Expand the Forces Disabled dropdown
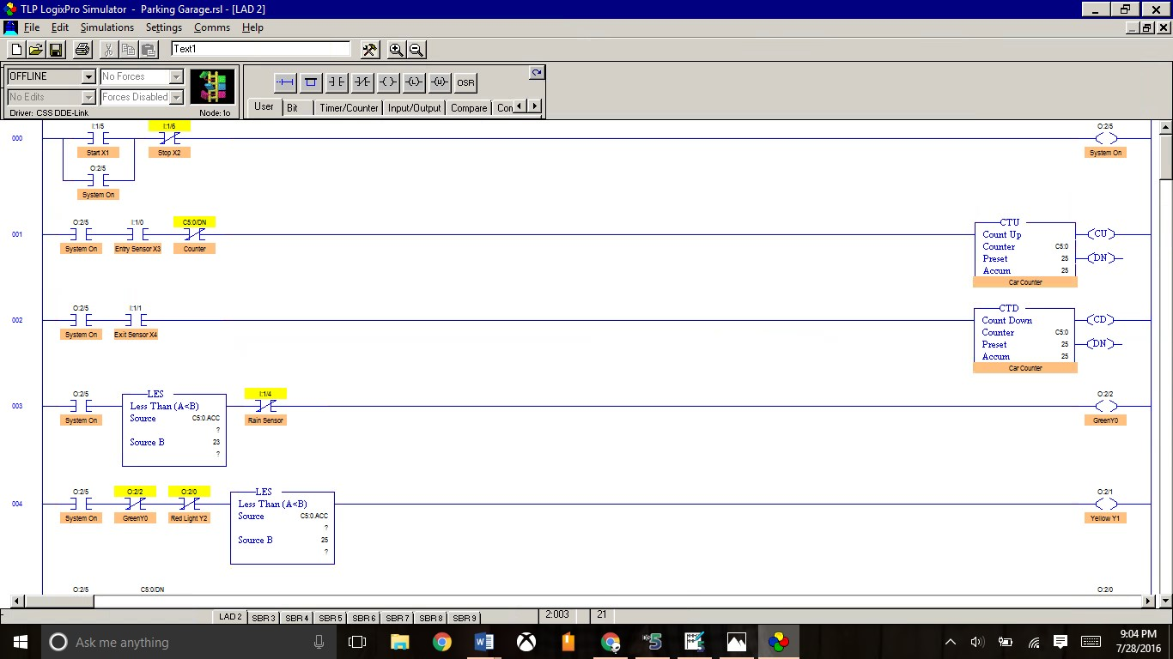Viewport: 1173px width, 659px height. point(176,97)
